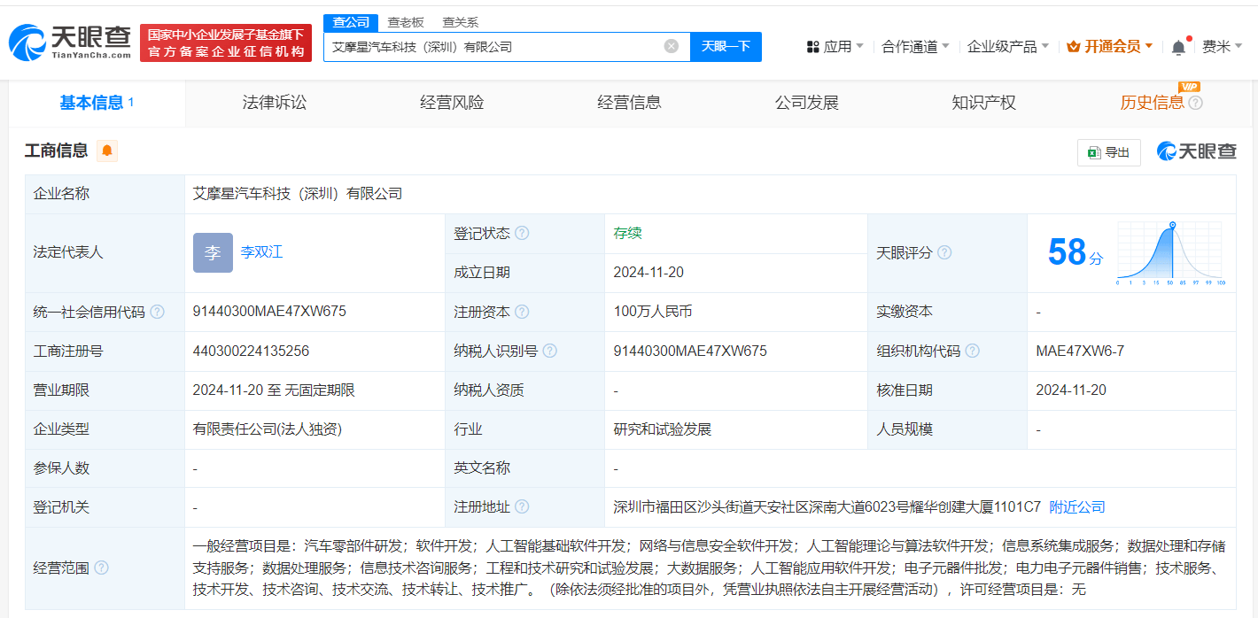Click the company name search input field

click(x=496, y=46)
